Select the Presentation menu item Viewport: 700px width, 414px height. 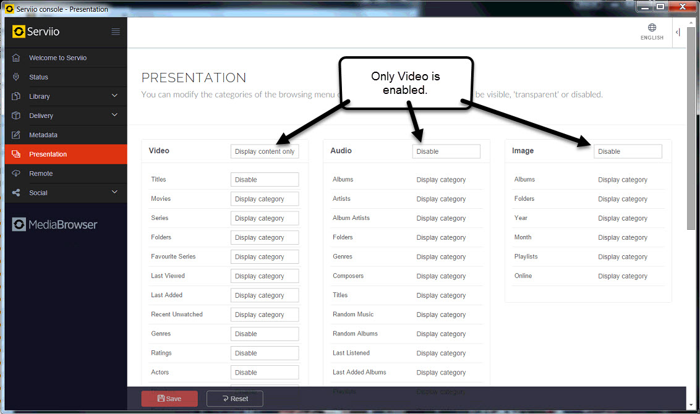[48, 154]
